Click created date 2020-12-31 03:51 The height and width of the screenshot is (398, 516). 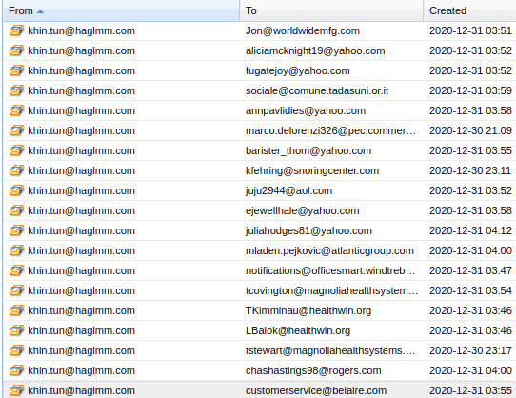[x=470, y=30]
